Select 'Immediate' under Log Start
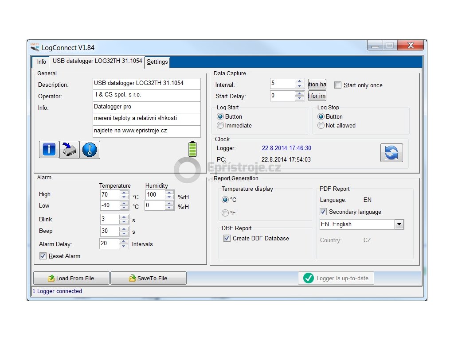Viewport: 454px width, 340px height. pos(220,126)
